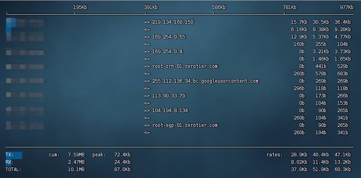Click the 9.28Kb rate value
Screen dimensions: 361x178
point(343,29)
